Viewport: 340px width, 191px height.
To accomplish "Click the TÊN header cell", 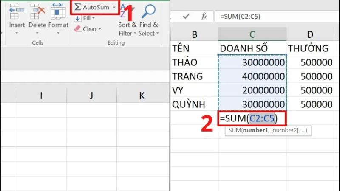I will point(194,48).
